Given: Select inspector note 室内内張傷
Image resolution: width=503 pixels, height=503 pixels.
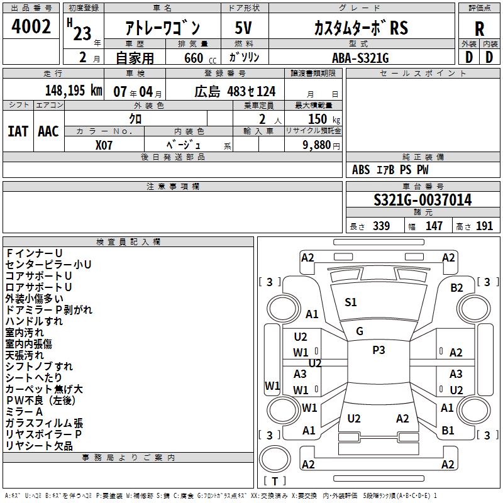Looking at the screenshot, I should click(x=28, y=344).
